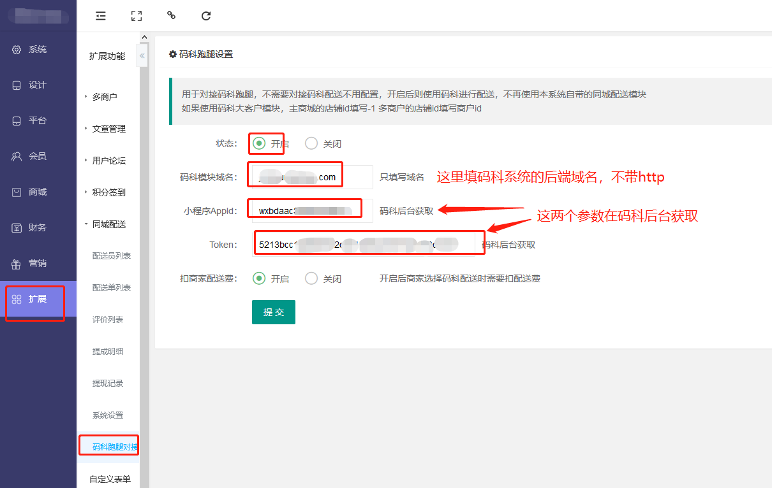Focus the 小程序AppId input field

point(313,211)
